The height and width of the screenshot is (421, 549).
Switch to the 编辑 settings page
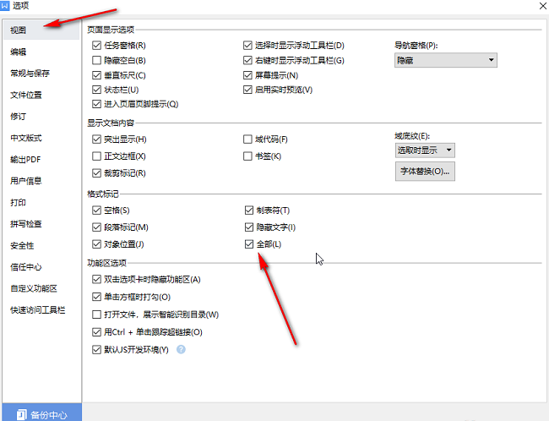pyautogui.click(x=19, y=52)
